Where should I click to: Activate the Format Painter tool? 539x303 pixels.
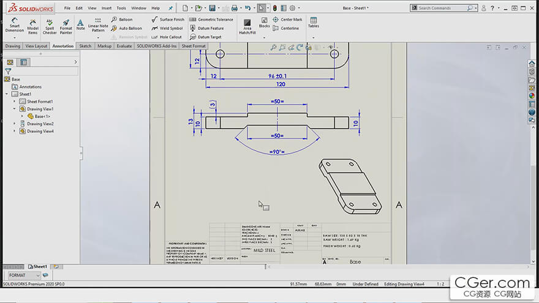coord(66,25)
